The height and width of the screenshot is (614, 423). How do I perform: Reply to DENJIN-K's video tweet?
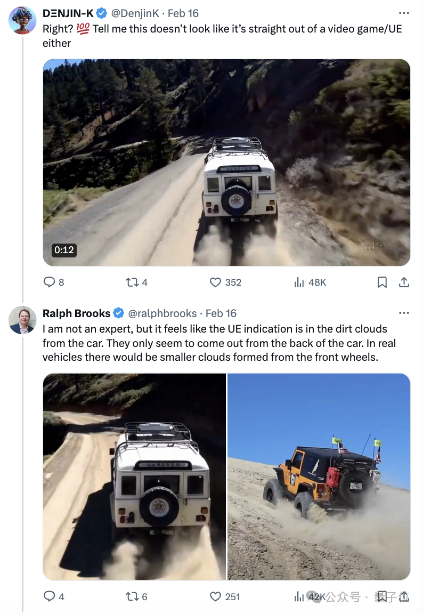[x=50, y=282]
